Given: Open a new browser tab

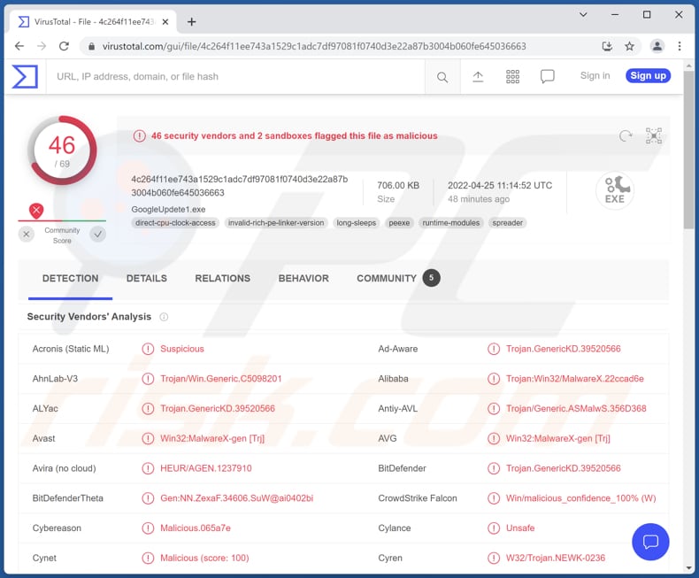Looking at the screenshot, I should (x=192, y=22).
